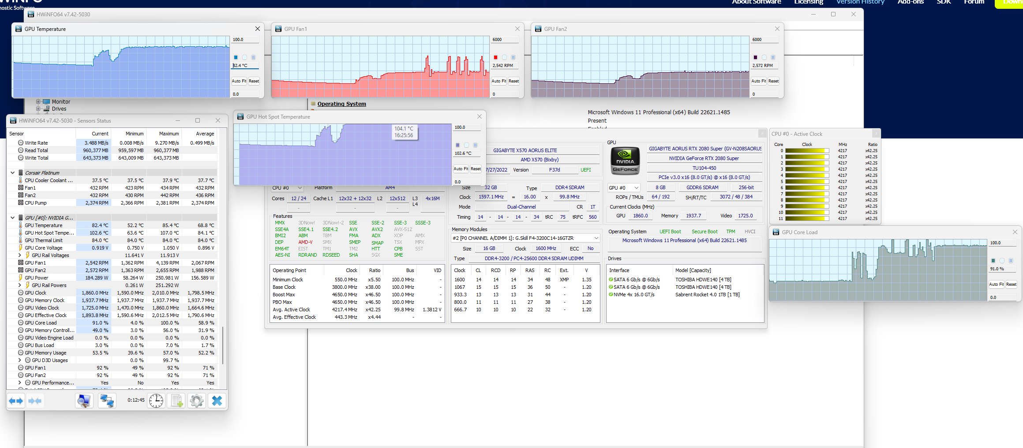Select the red color square in GPU Fan1
Viewport: 1023px width, 448px height.
(495, 57)
